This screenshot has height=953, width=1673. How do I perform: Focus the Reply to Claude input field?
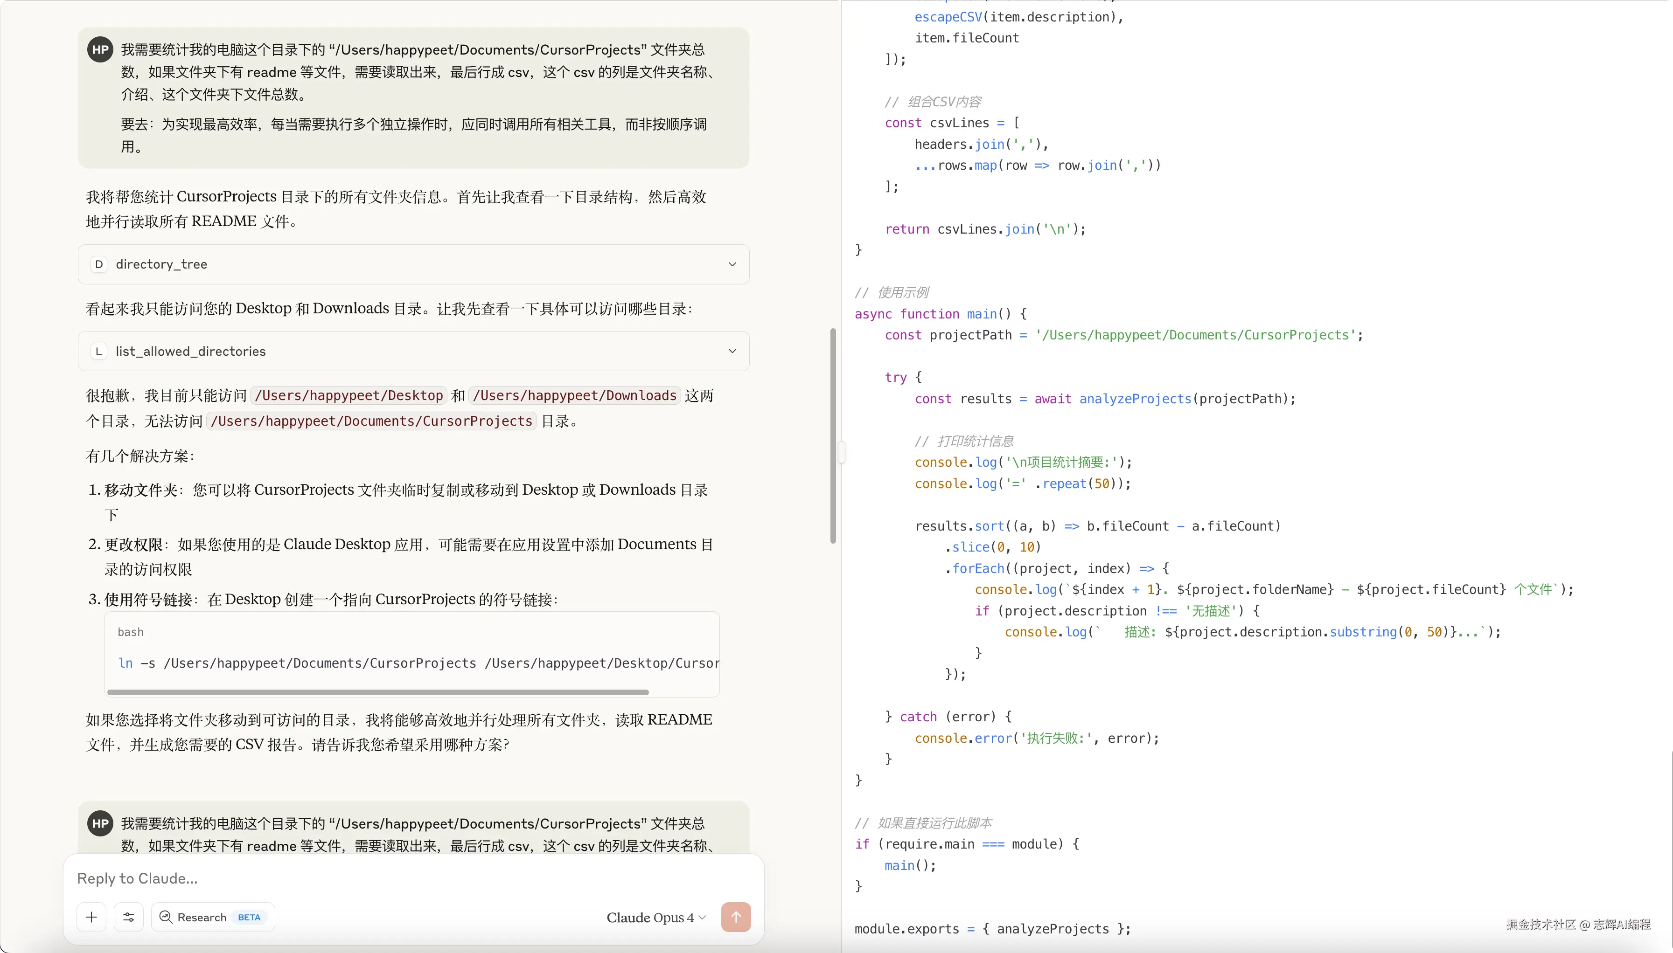(x=412, y=878)
